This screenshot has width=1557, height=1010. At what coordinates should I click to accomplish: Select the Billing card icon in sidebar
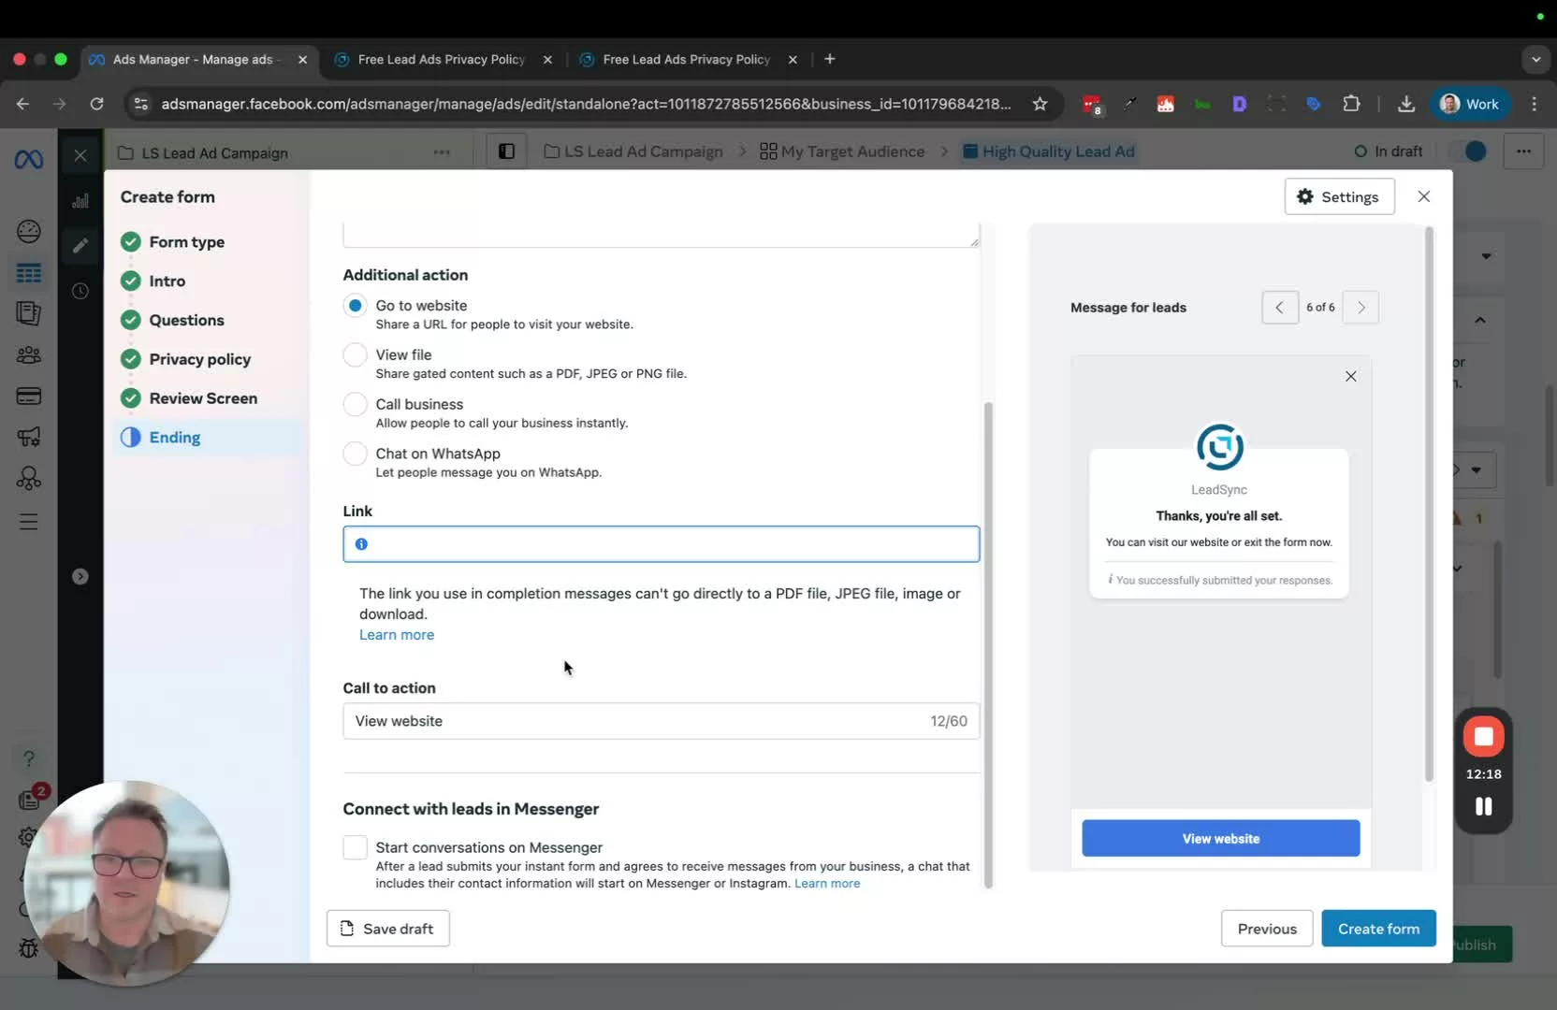click(29, 396)
